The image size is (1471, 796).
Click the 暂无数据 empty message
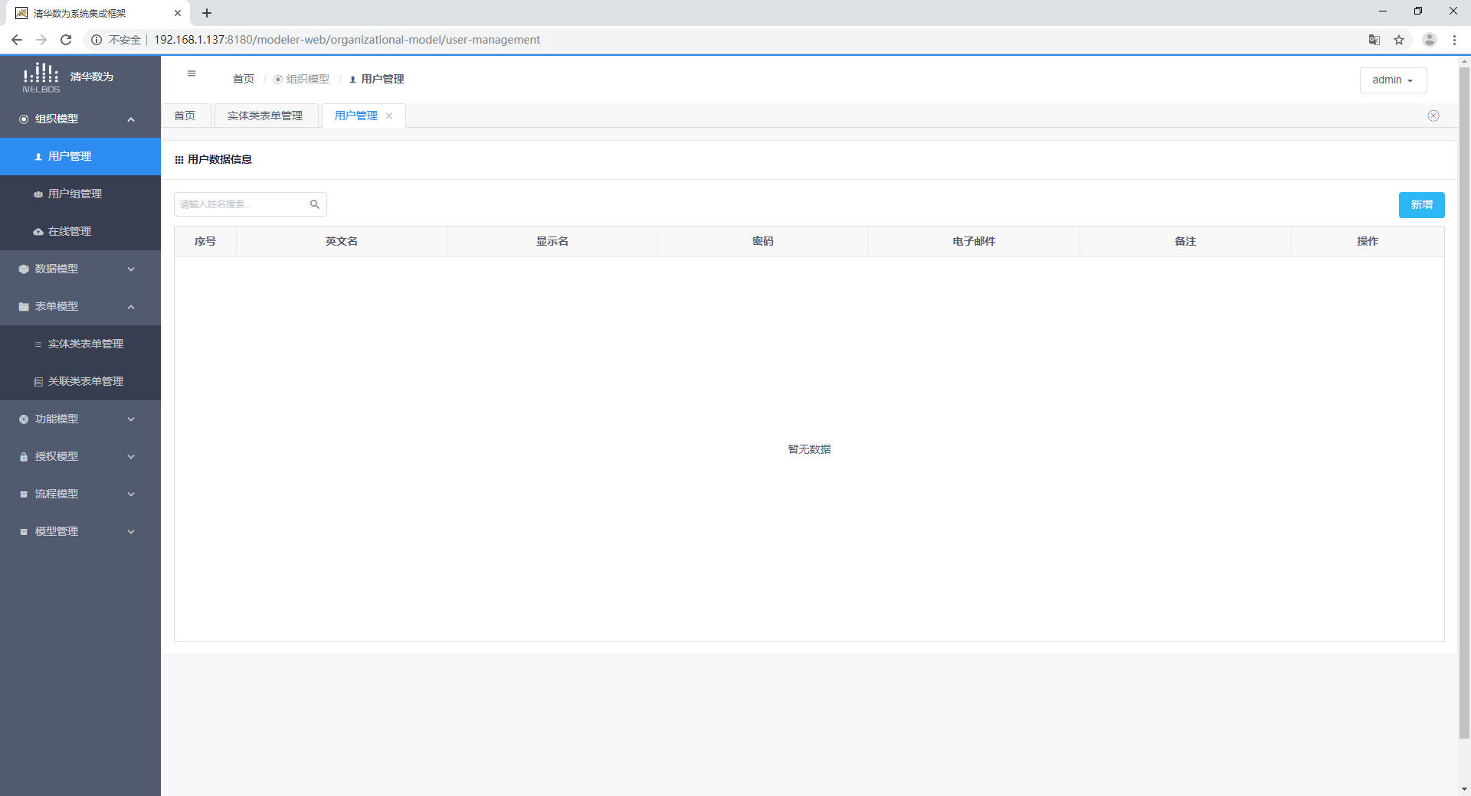809,449
